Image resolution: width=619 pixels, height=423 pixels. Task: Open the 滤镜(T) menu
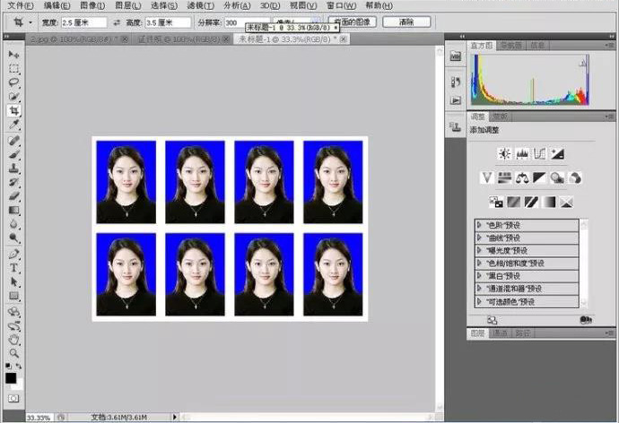coord(200,6)
